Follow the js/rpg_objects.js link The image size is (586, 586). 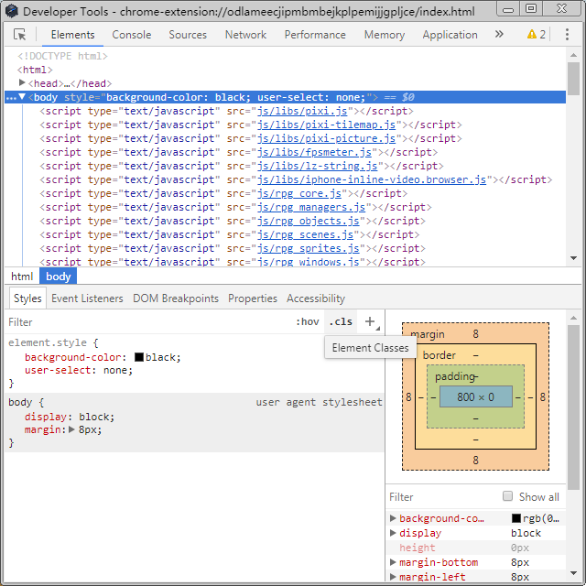(x=309, y=221)
